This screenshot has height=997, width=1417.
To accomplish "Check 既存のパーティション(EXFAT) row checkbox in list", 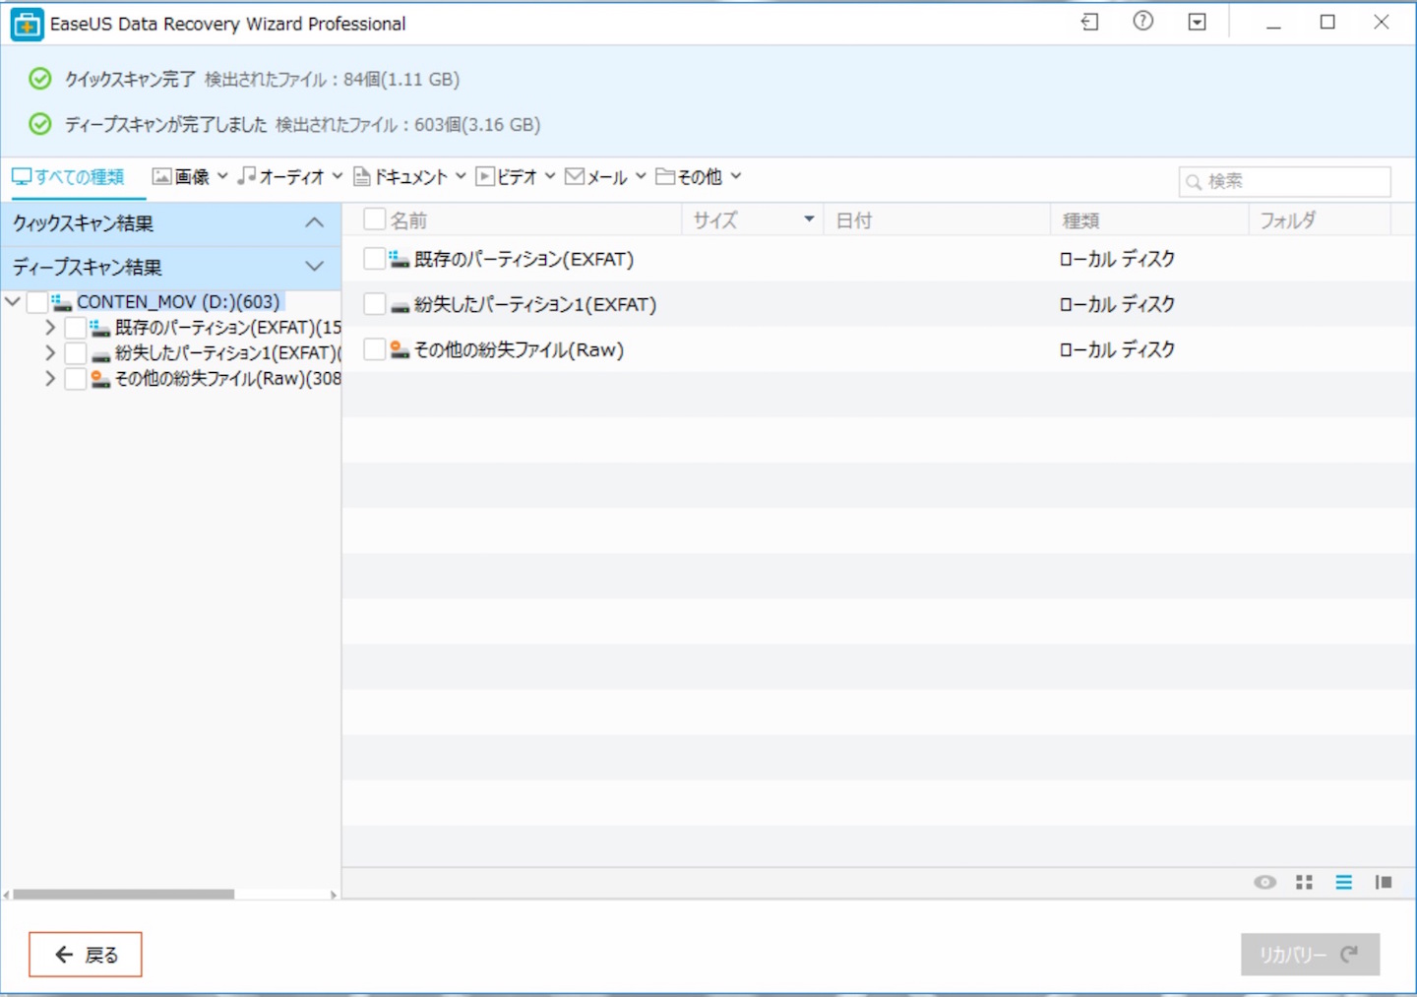I will coord(374,258).
